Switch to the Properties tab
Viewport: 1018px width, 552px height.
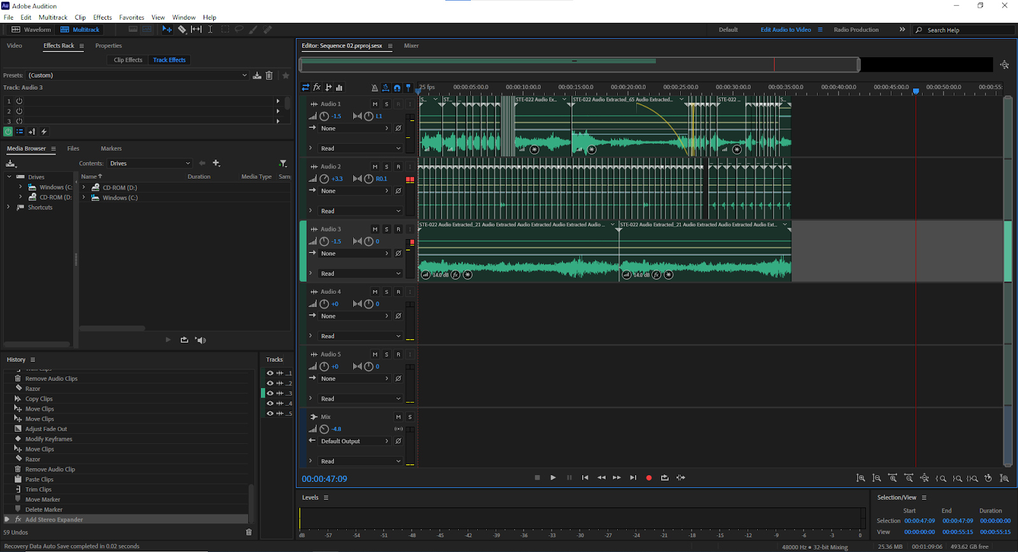tap(108, 46)
